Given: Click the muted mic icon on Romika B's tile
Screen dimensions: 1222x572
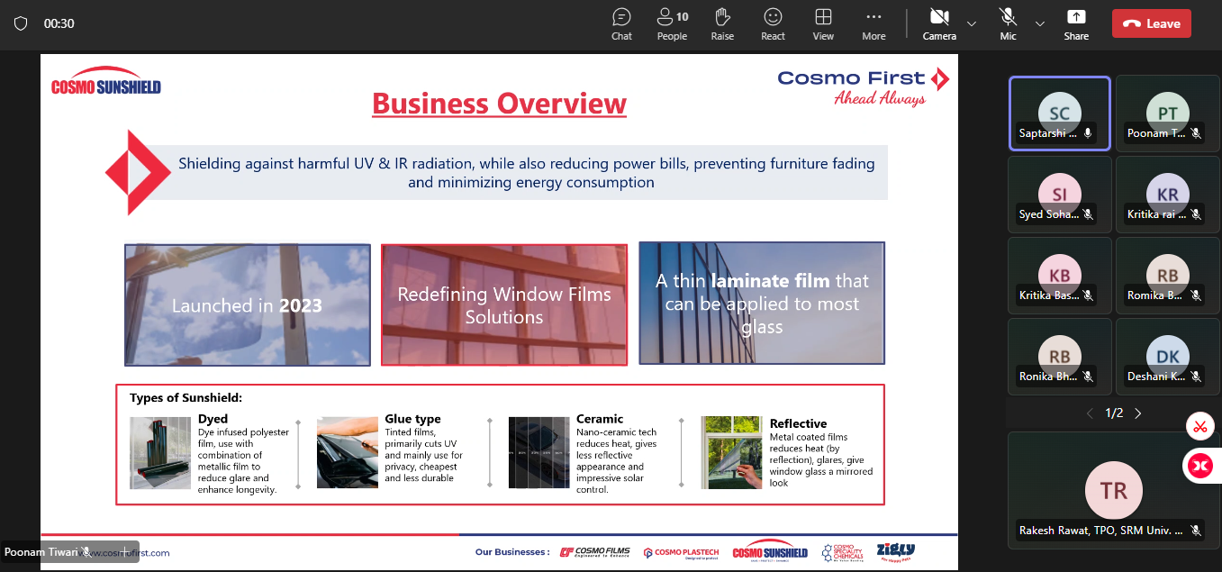Looking at the screenshot, I should click(x=1196, y=295).
